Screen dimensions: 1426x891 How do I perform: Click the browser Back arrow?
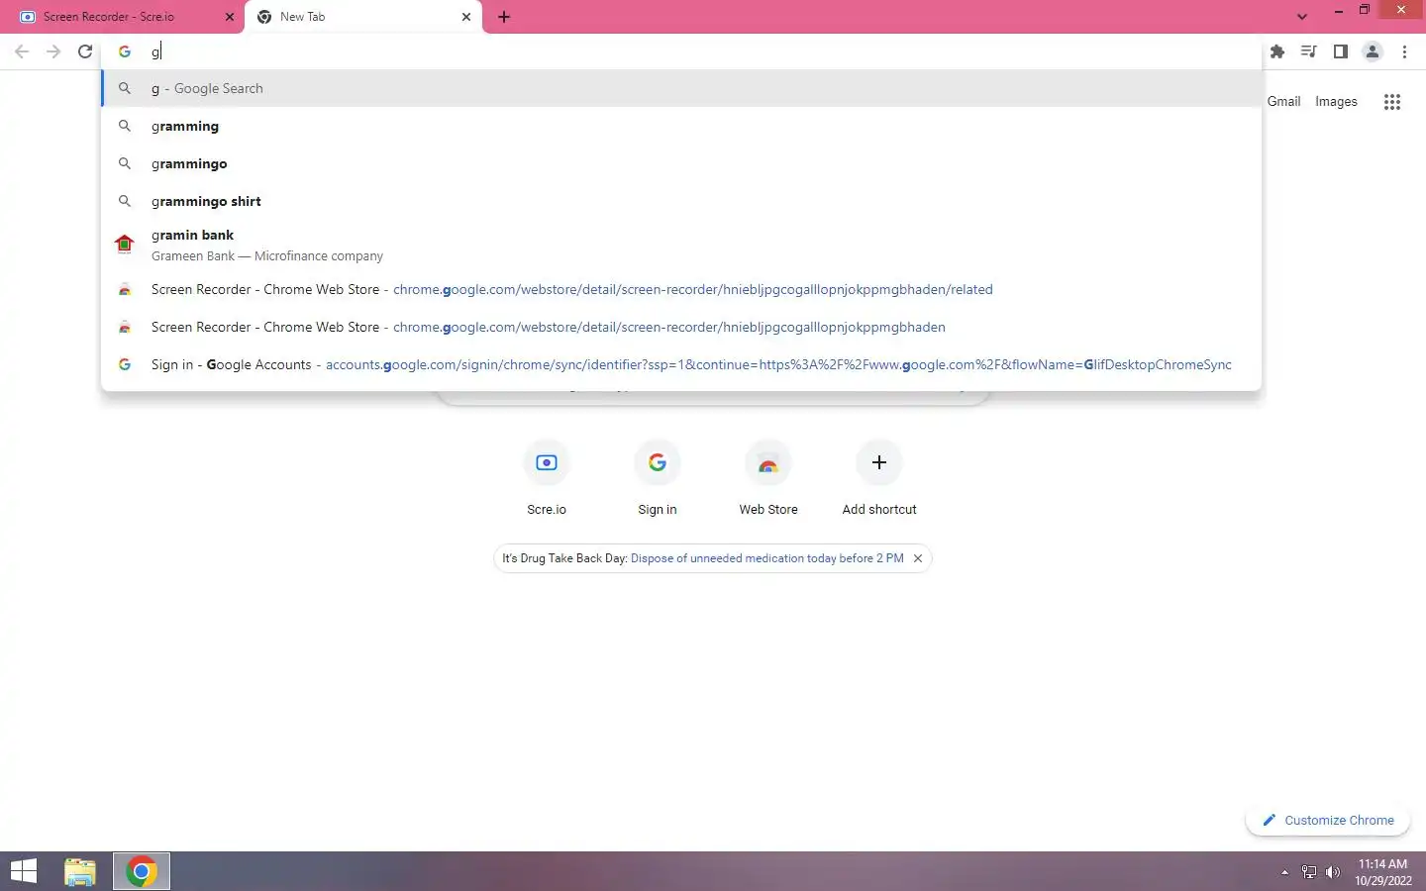(x=22, y=51)
